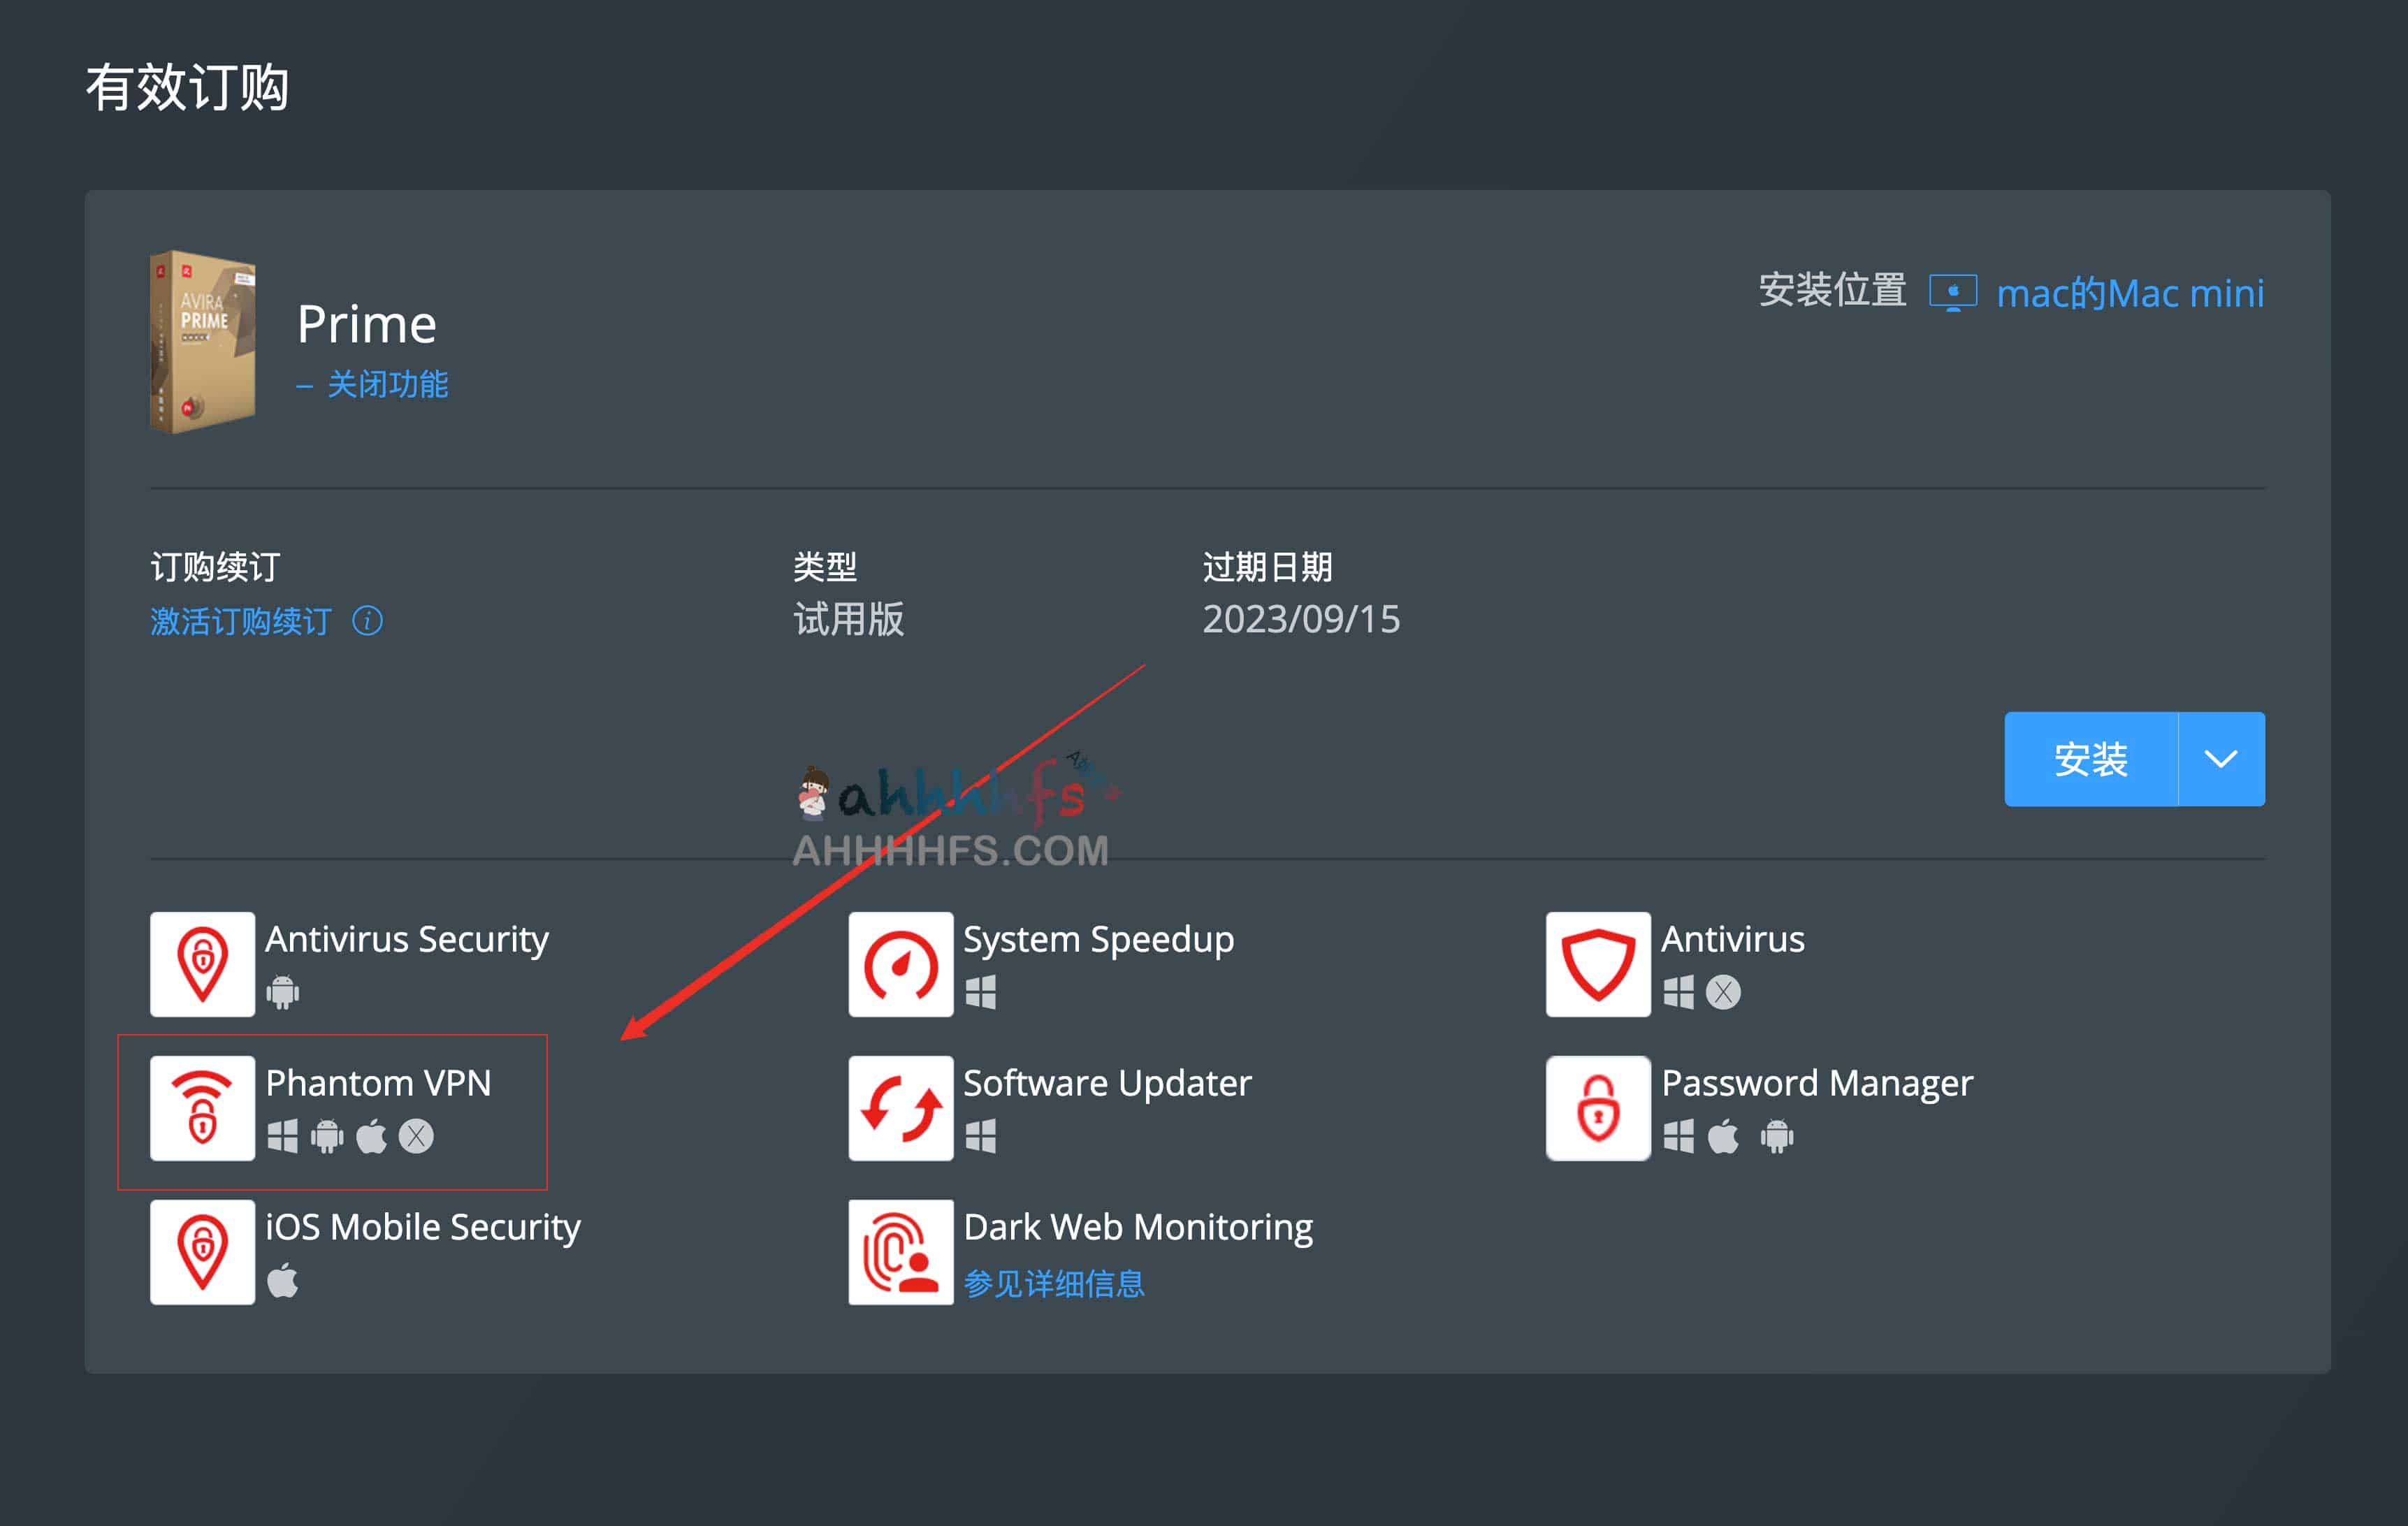Click the System Speedup gauge icon
This screenshot has height=1526, width=2408.
pos(899,964)
